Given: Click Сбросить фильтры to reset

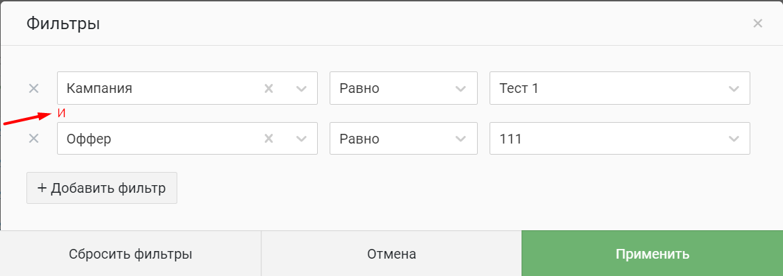Looking at the screenshot, I should (x=130, y=254).
